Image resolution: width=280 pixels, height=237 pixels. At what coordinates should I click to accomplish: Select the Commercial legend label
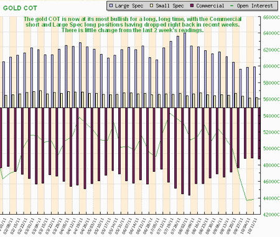210,6
